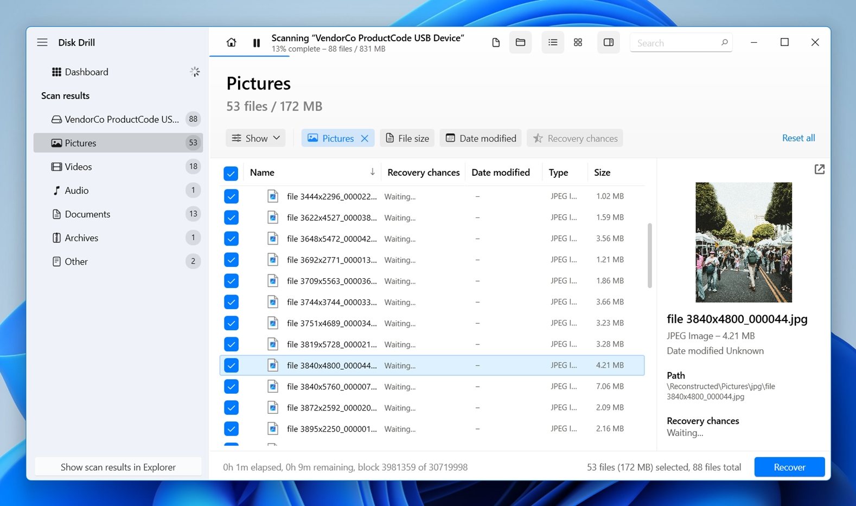Click file icon of file 3819x5728_000021
856x506 pixels.
[273, 344]
